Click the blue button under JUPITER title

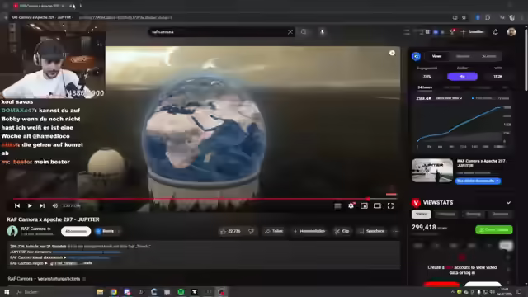pyautogui.click(x=478, y=181)
